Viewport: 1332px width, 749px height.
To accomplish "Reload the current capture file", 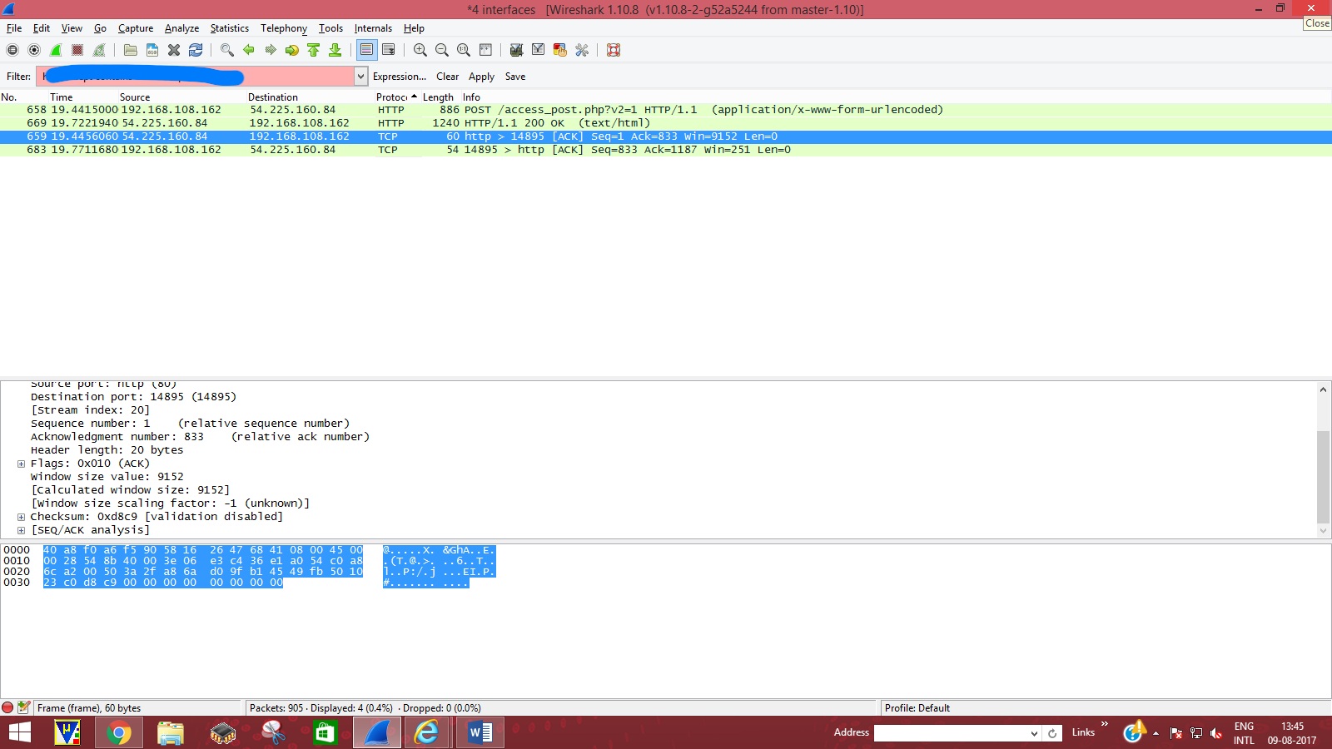I will 196,50.
